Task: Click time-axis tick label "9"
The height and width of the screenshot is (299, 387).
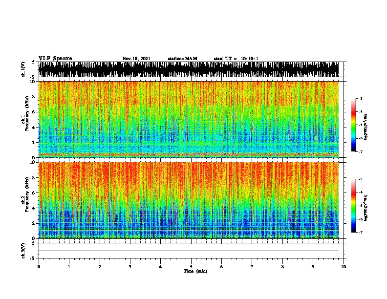Action: (x=313, y=267)
